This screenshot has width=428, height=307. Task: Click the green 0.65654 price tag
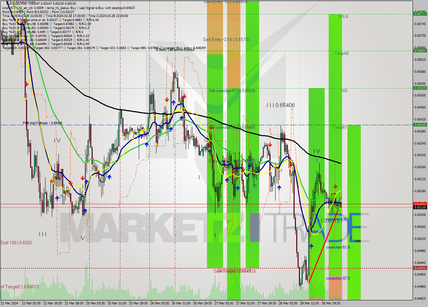420,51
